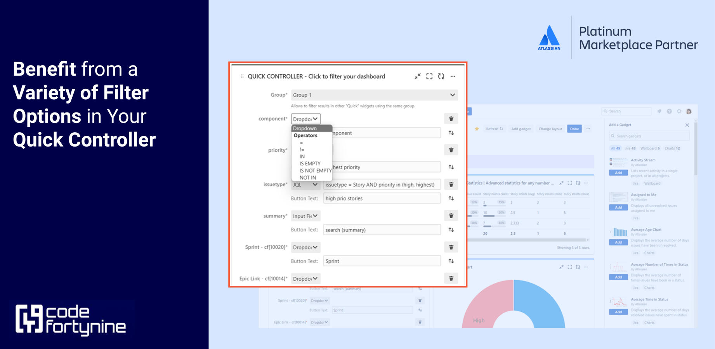Open the Jira settings gear icon
The image size is (715, 349).
[x=679, y=111]
